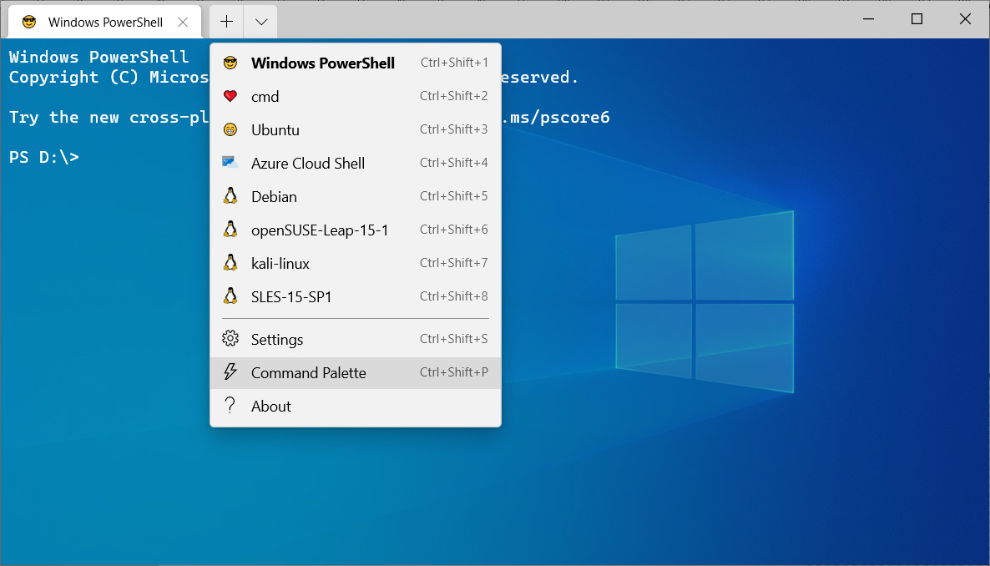The width and height of the screenshot is (990, 566).
Task: Click the 'Copyright (C) Micros' terminal line
Action: (109, 77)
